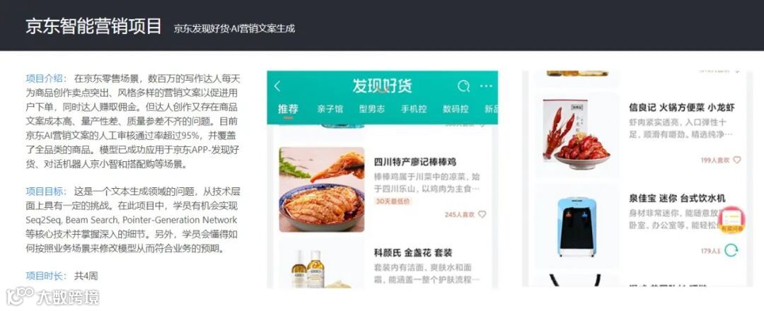This screenshot has width=764, height=311.
Task: Open the 棒棒鸡 dish thumbnail
Action: [322, 189]
